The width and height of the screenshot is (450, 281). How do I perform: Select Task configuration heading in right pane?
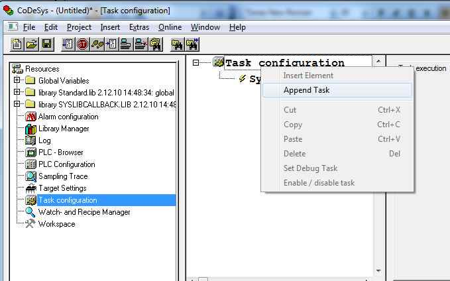coord(285,63)
